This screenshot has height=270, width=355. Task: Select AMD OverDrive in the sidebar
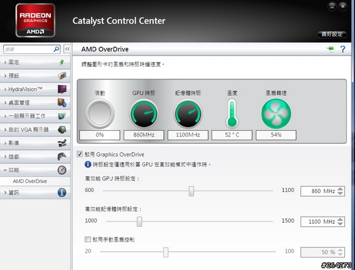coord(30,181)
